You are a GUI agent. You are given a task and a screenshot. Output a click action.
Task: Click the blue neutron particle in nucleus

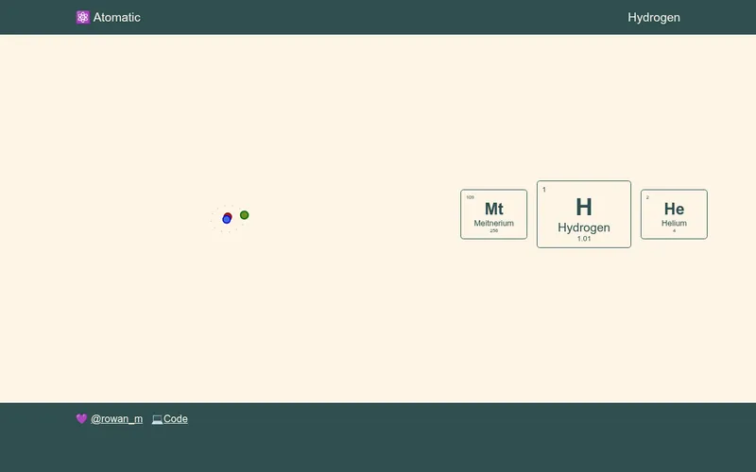pyautogui.click(x=226, y=220)
